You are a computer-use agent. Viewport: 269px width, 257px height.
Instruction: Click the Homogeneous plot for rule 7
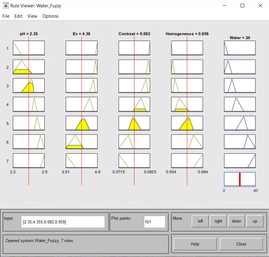187,161
